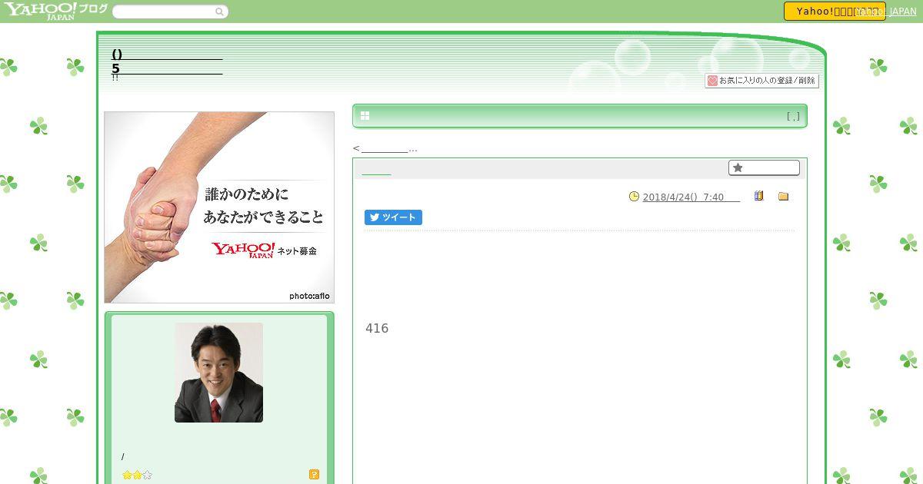Click the header link starting with 5
The height and width of the screenshot is (484, 923).
point(167,68)
